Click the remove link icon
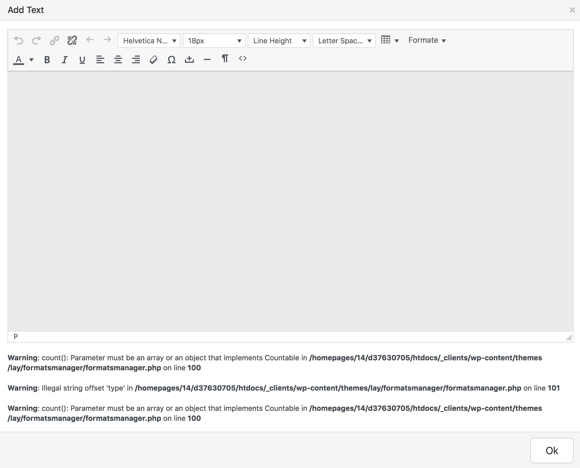The width and height of the screenshot is (580, 468). 72,41
